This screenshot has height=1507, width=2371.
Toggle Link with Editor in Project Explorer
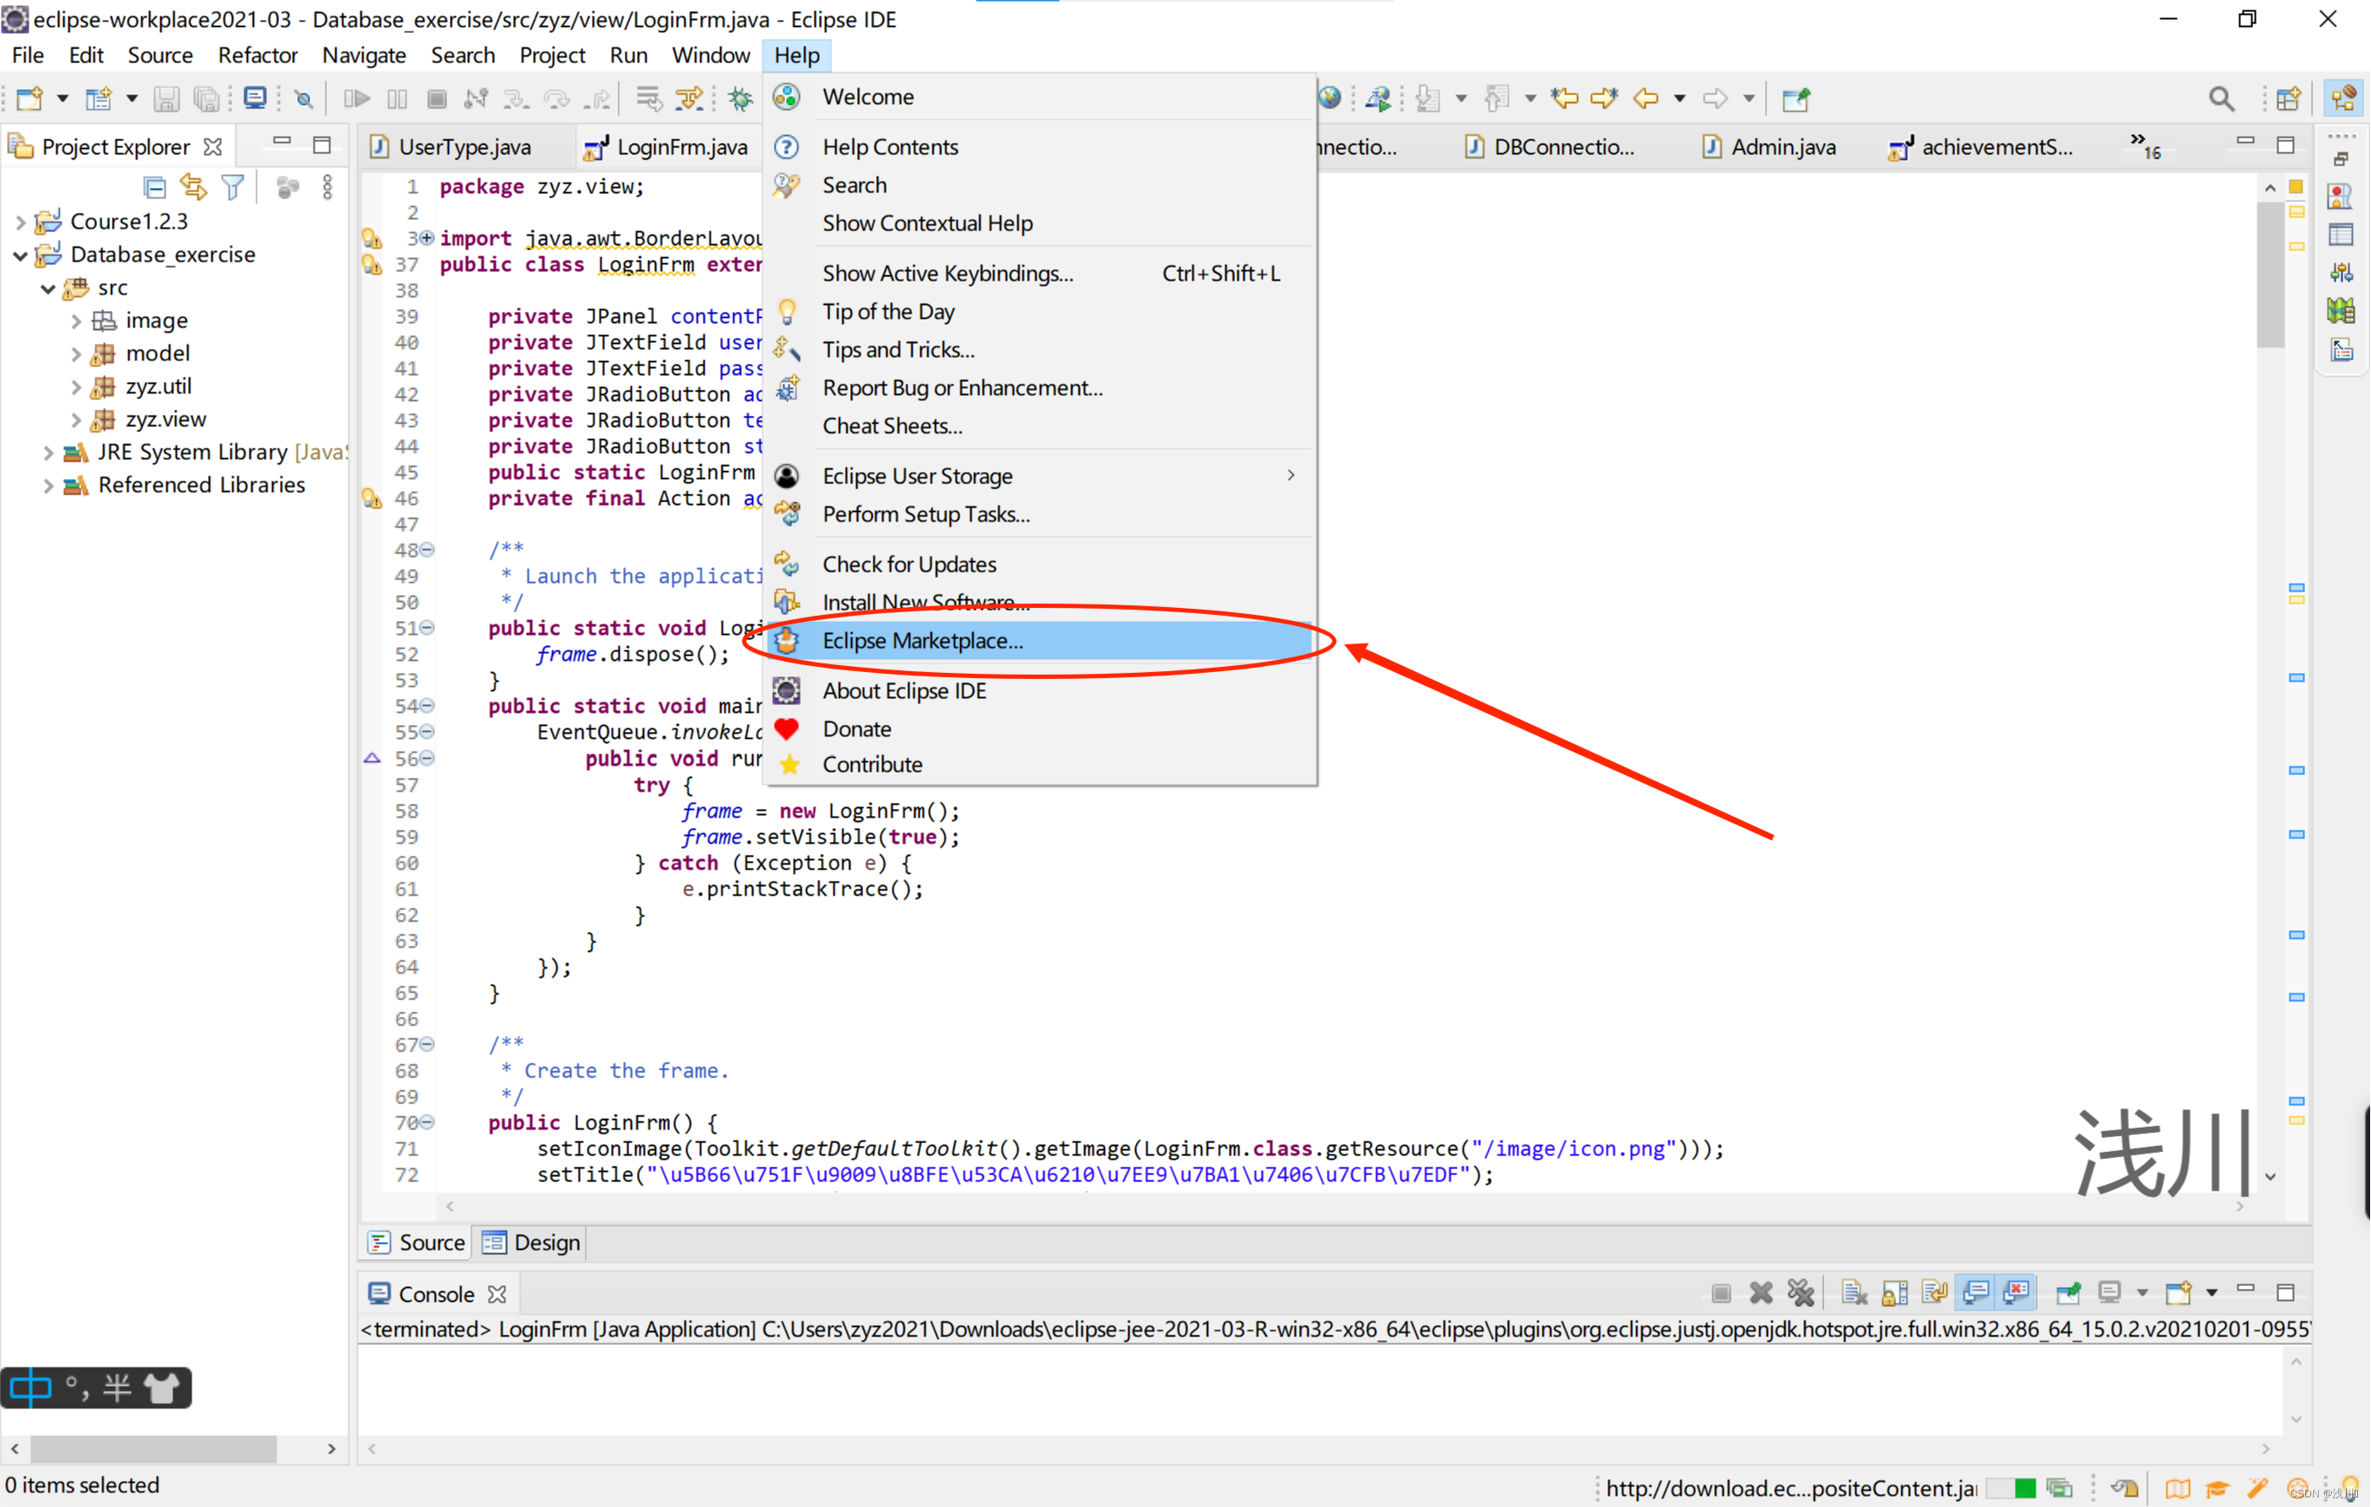[x=193, y=187]
